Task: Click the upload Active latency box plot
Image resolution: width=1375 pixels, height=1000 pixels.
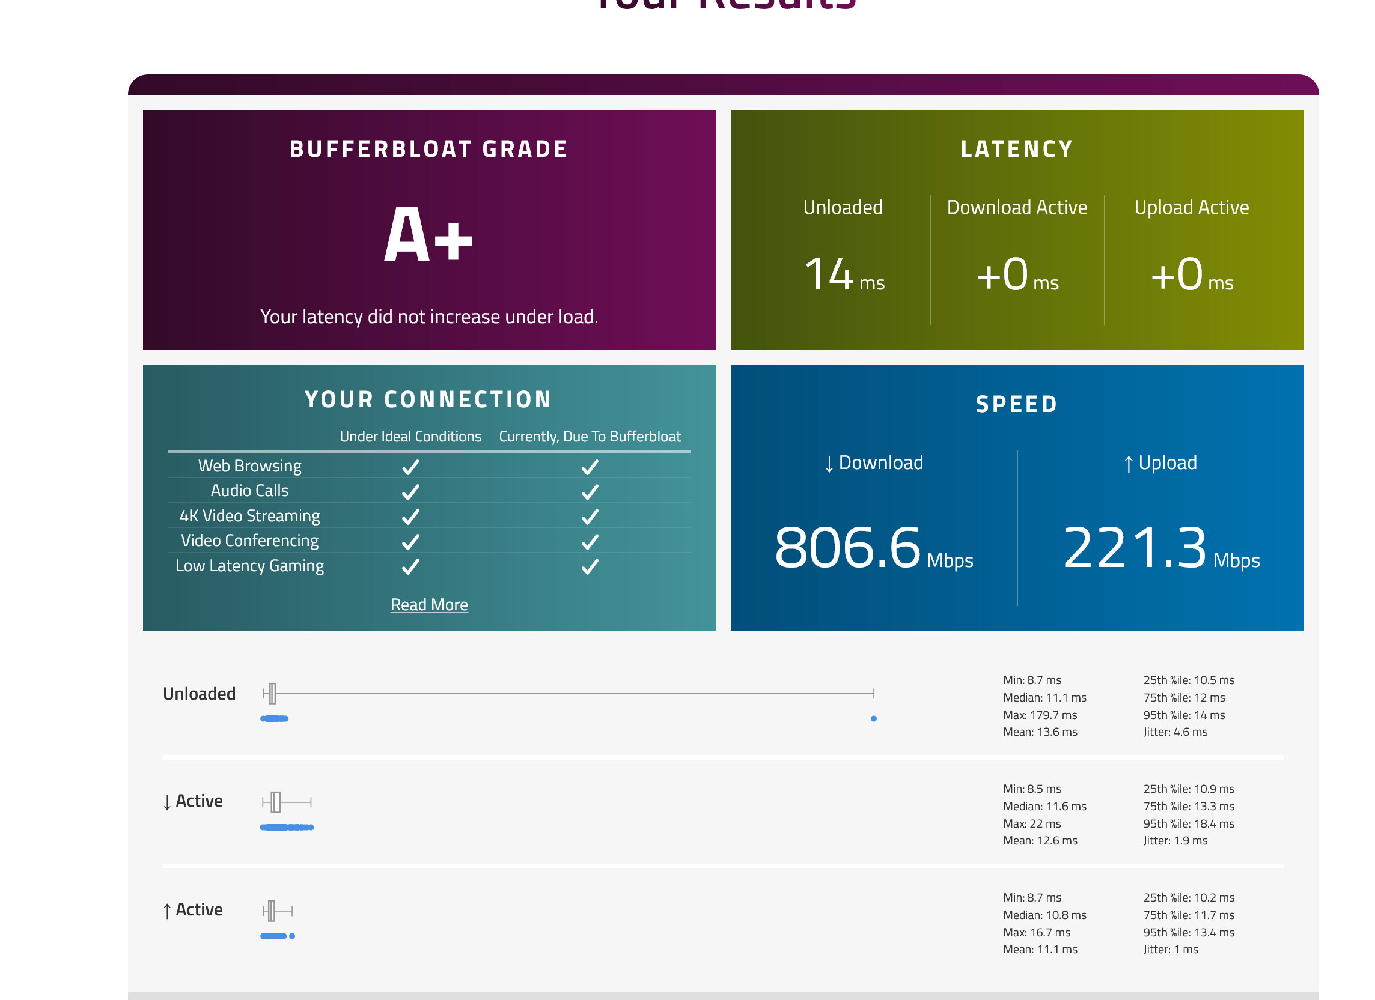Action: pyautogui.click(x=272, y=911)
